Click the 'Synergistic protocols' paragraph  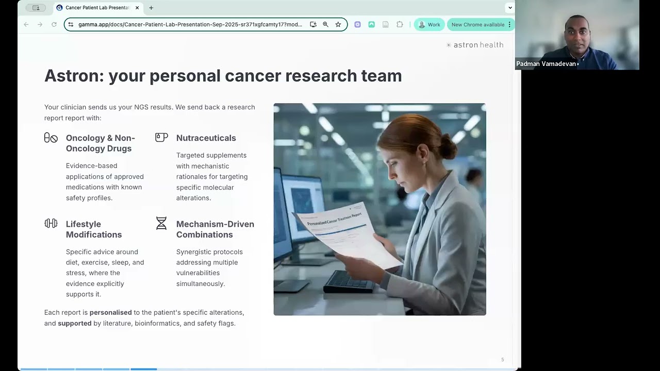[209, 268]
